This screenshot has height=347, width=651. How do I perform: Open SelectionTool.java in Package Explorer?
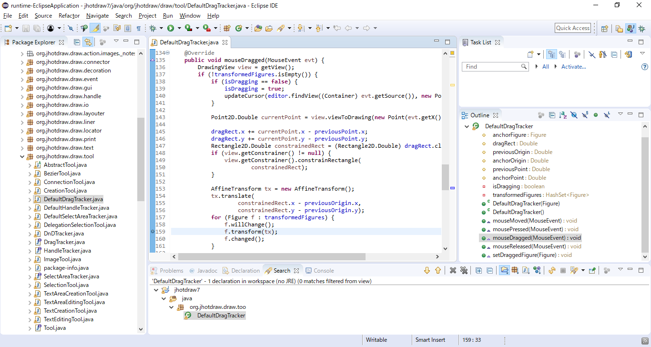[66, 285]
